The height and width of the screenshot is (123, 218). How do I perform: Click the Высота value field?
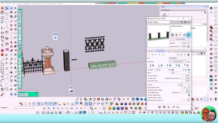183,43
